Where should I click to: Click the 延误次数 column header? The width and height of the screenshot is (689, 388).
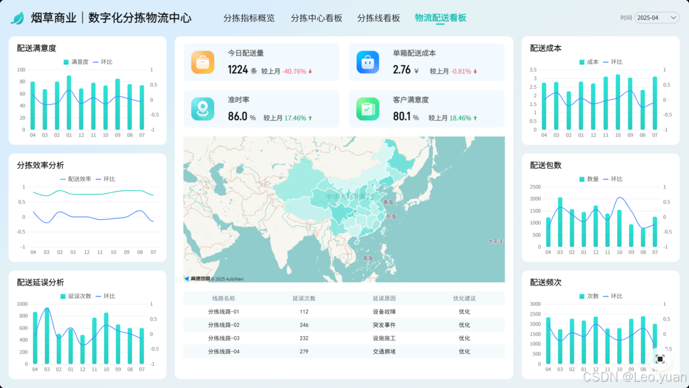(x=304, y=298)
